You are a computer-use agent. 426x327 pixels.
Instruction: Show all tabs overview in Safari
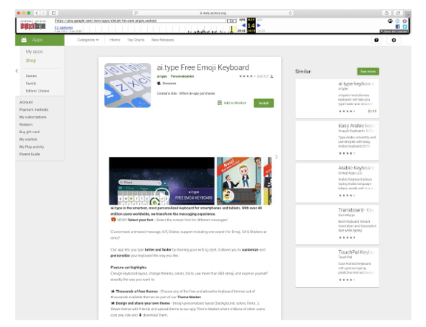tap(398, 13)
